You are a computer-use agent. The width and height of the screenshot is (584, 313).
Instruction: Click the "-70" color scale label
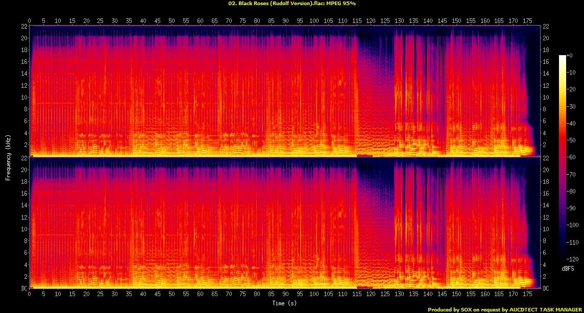570,174
